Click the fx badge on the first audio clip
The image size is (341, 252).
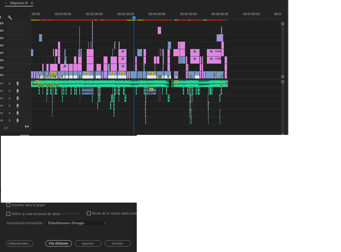(37, 82)
